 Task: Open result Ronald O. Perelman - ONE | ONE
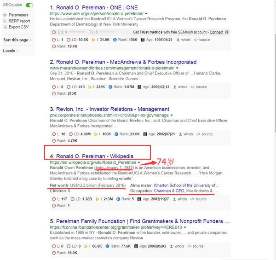97,7
